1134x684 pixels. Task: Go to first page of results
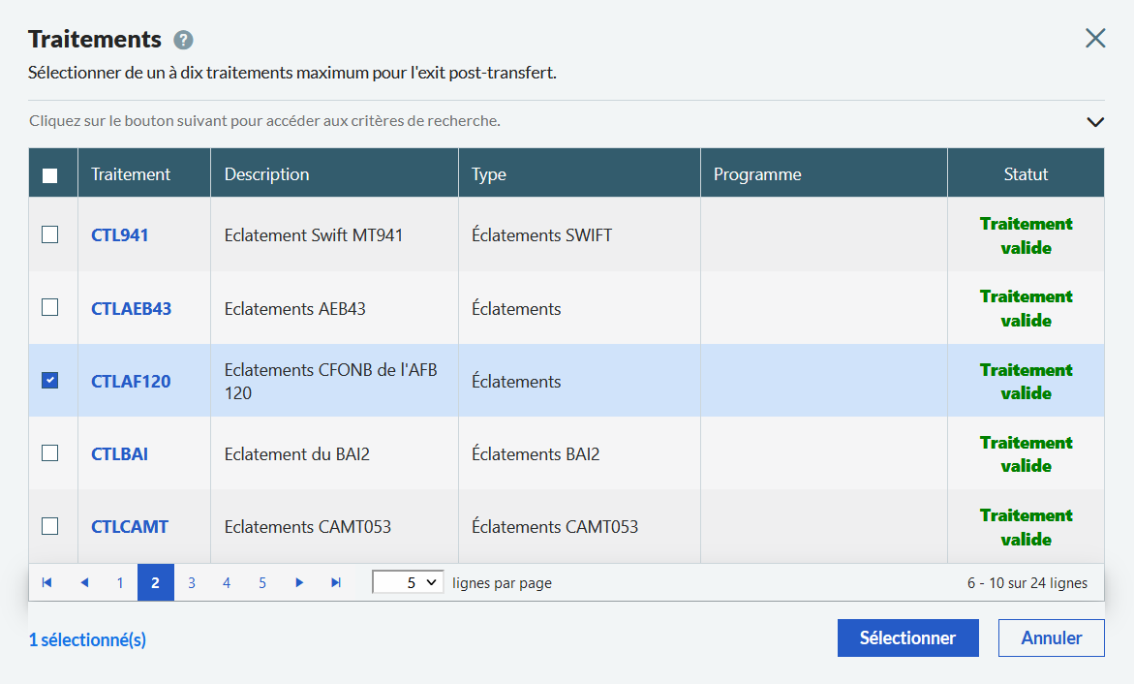pos(46,582)
